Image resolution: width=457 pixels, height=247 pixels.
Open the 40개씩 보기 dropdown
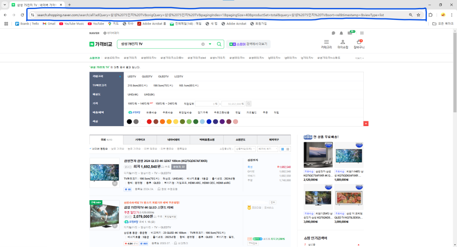(268, 149)
